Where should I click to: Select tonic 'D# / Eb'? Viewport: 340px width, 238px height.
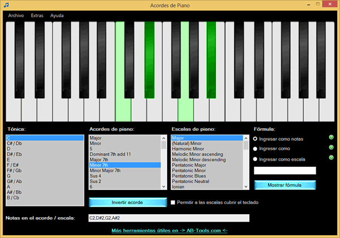45,154
